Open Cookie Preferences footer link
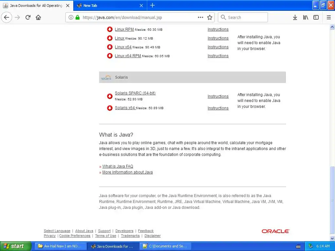Viewport: 335px width, 251px height. [x=75, y=236]
